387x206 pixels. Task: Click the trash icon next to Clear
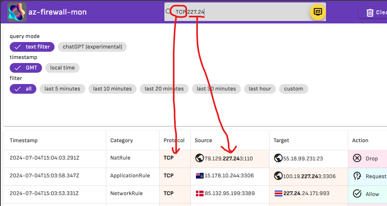tap(370, 13)
